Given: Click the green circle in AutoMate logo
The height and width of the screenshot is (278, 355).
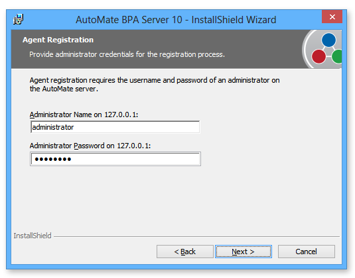Looking at the screenshot, I should [x=337, y=56].
